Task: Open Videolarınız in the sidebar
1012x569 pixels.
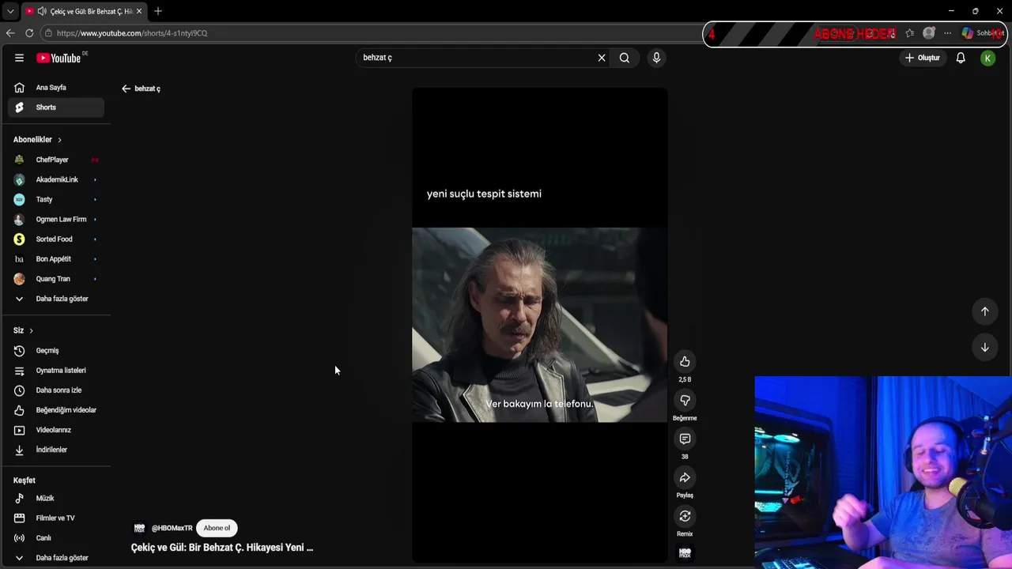Action: (55, 429)
